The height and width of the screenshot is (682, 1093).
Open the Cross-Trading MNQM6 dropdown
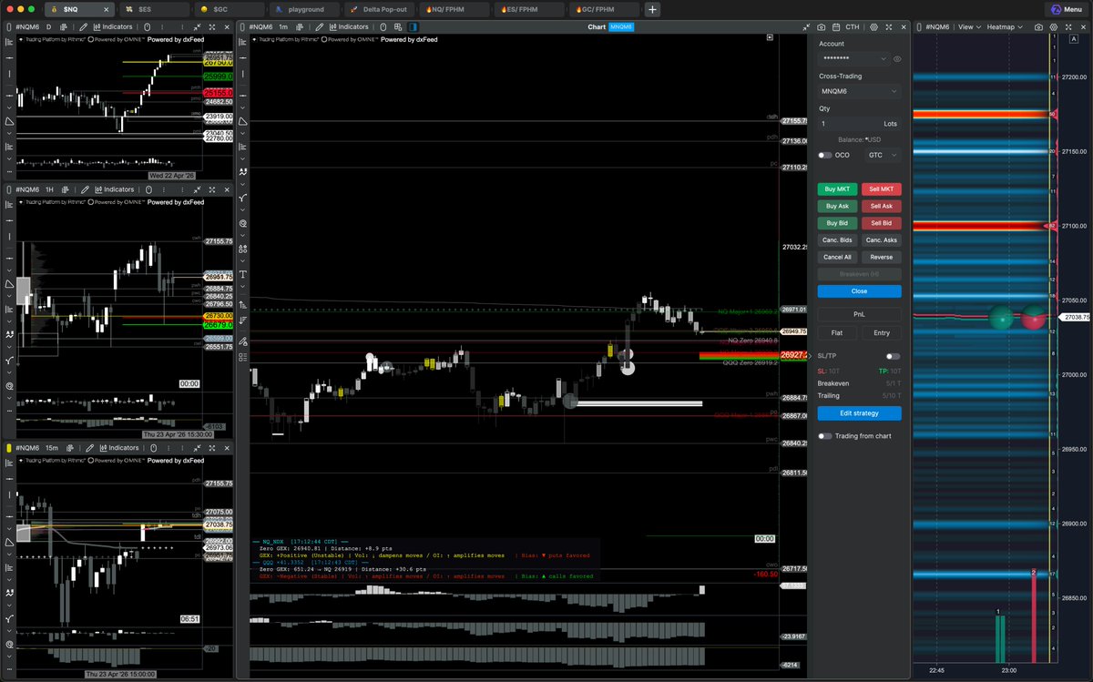(859, 91)
